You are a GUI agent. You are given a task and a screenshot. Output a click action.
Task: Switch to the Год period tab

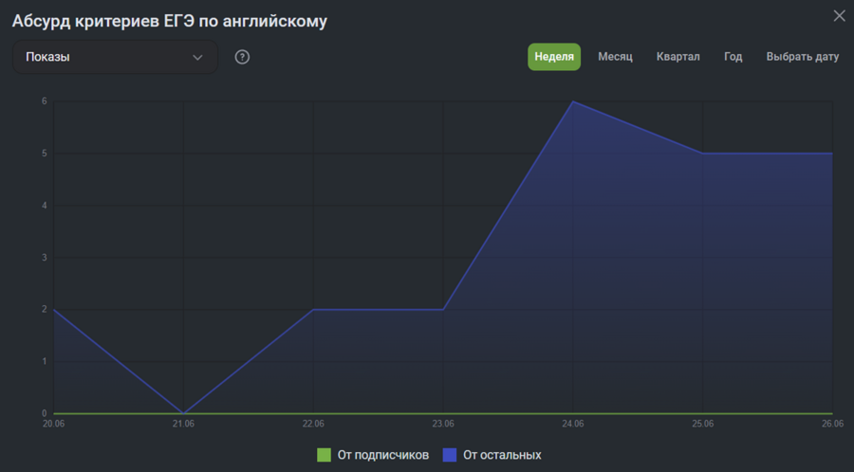pos(733,57)
